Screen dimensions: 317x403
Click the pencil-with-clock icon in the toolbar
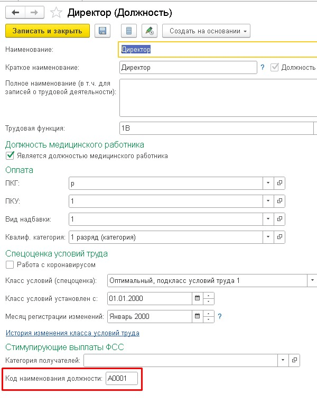pyautogui.click(x=150, y=31)
